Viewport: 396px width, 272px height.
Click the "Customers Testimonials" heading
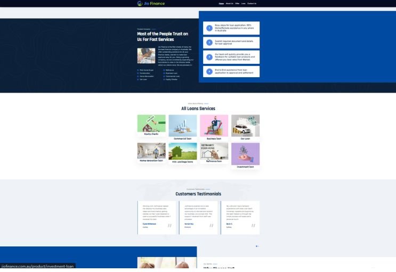point(198,194)
